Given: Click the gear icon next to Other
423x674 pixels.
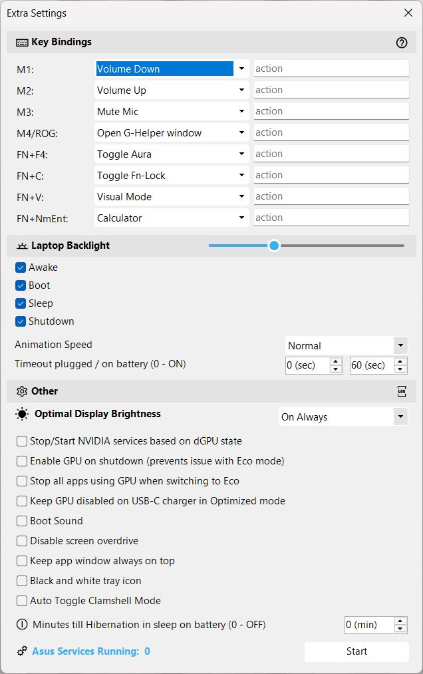Looking at the screenshot, I should tap(22, 391).
